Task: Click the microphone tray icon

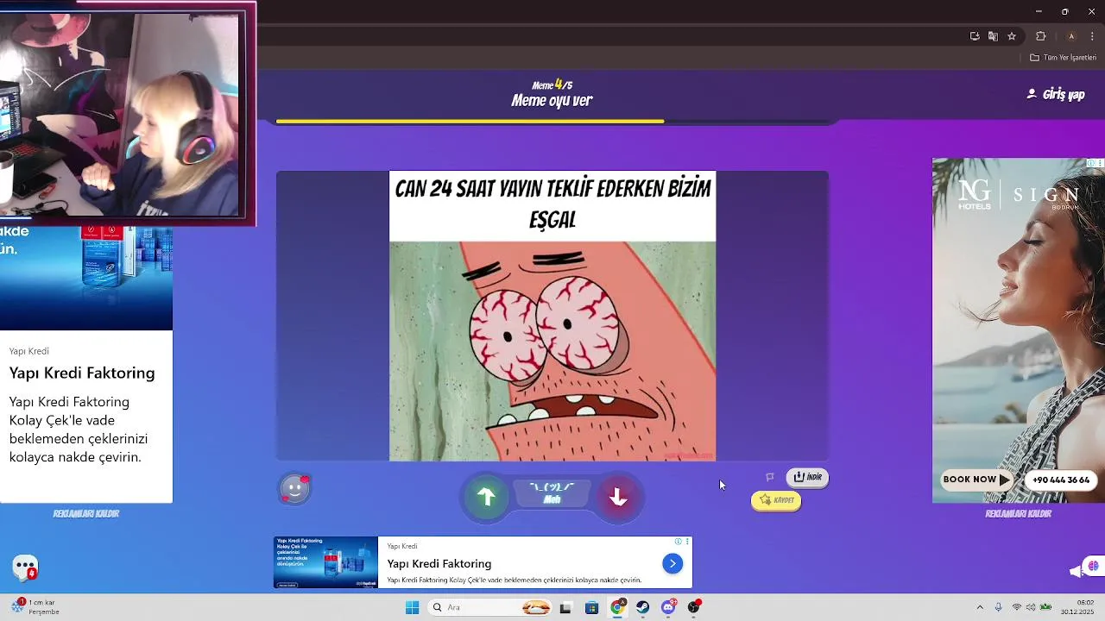Action: (x=999, y=607)
